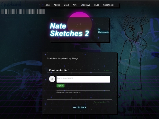Click the Nate Sketches 2 title
Image resolution: width=159 pixels, height=119 pixels.
69,30
